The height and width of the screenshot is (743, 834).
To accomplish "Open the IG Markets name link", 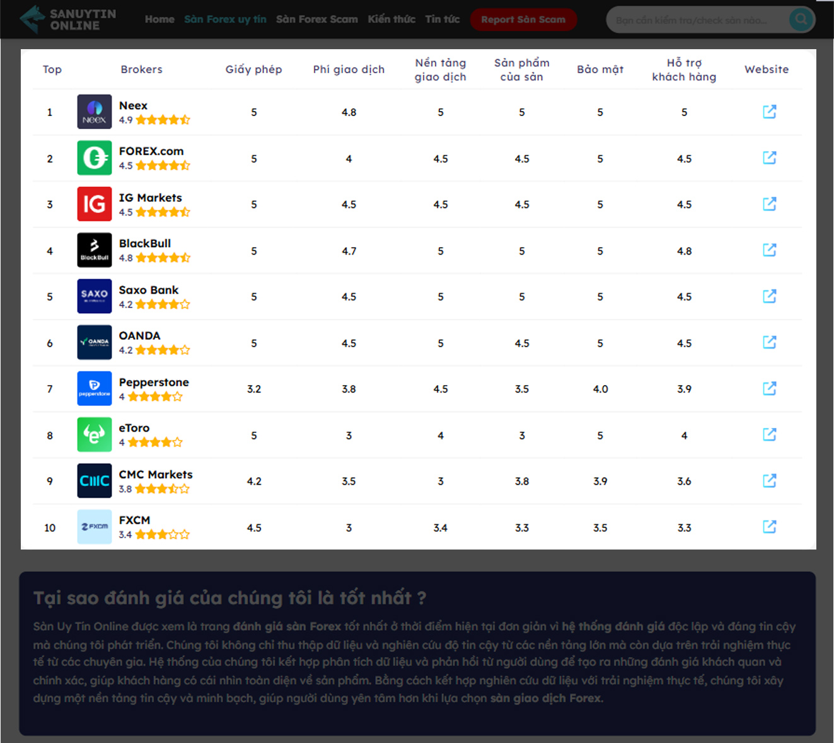I will tap(150, 197).
